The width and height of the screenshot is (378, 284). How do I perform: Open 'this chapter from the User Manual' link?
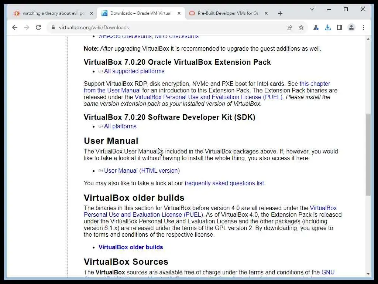point(207,87)
